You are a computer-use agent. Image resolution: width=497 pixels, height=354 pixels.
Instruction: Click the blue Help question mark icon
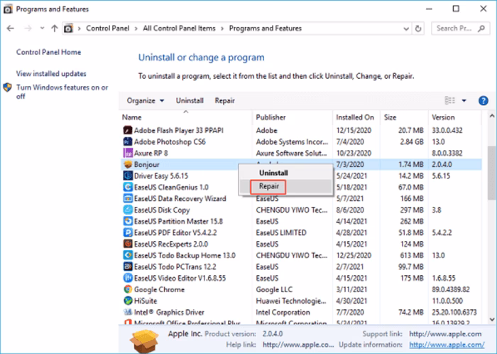483,101
